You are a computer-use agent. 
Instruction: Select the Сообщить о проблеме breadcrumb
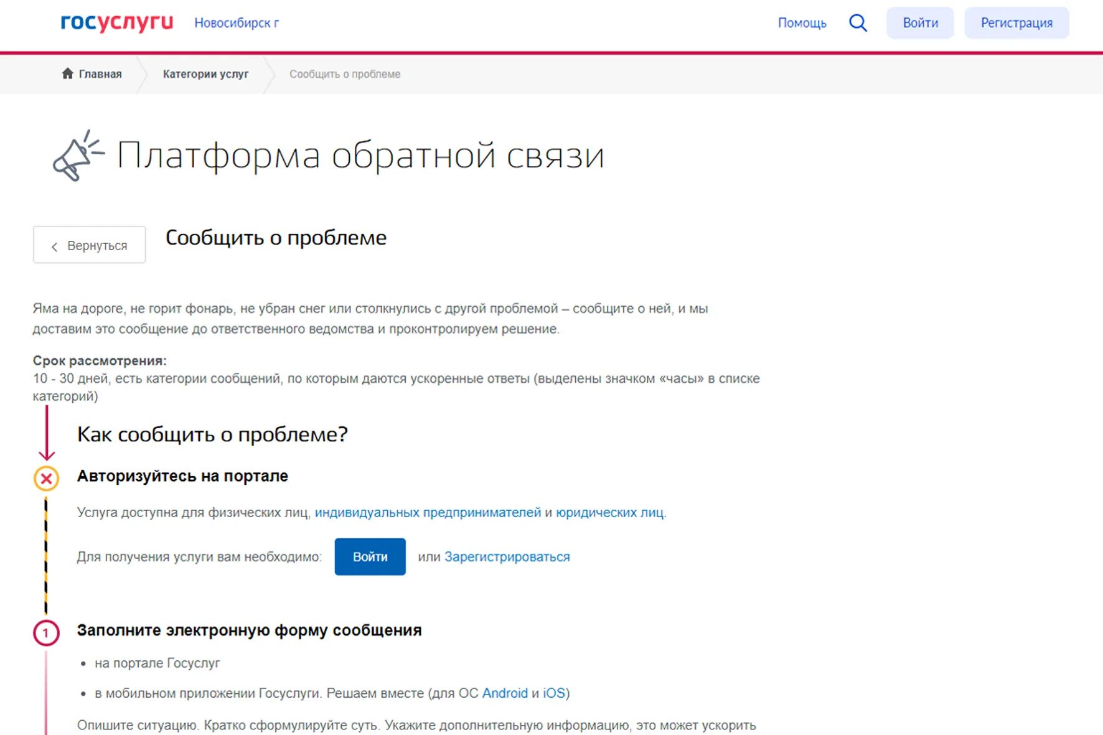coord(345,74)
